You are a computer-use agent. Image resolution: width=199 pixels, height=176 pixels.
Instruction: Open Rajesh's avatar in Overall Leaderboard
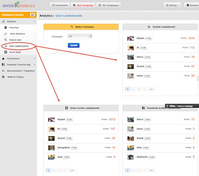[x=130, y=38]
